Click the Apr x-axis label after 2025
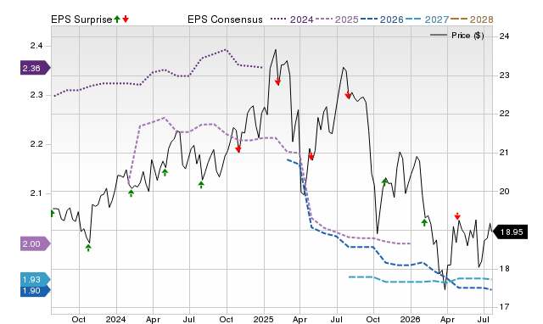Viewport: 543px width, 324px height. point(299,319)
